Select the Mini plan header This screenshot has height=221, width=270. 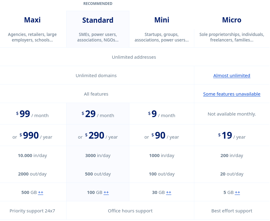(x=162, y=20)
